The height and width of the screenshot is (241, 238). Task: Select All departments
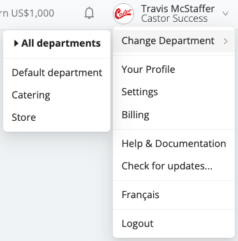[57, 43]
